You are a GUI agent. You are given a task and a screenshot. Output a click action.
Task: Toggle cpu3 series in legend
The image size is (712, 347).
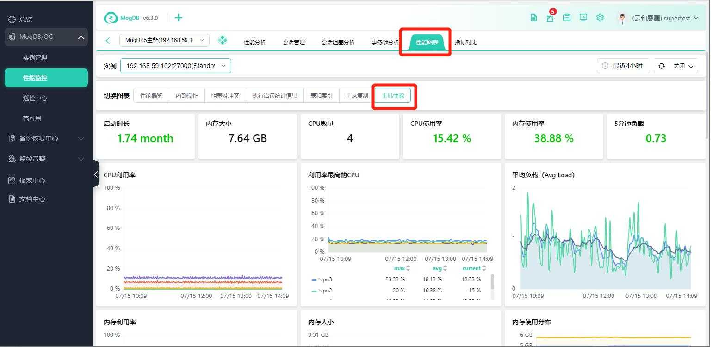[x=322, y=279]
